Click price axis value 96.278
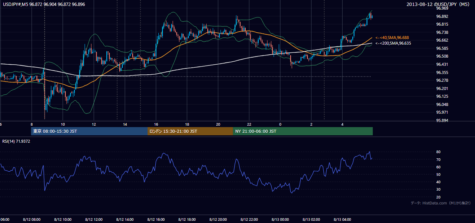The image size is (475, 223). [443, 80]
